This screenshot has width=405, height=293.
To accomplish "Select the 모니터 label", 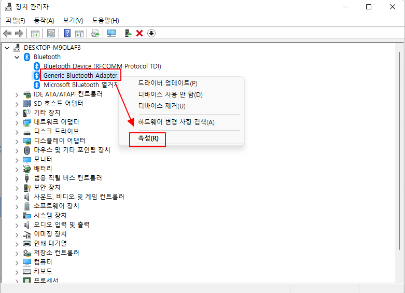I will point(43,159).
